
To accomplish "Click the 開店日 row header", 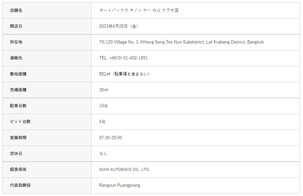I will tap(16, 26).
